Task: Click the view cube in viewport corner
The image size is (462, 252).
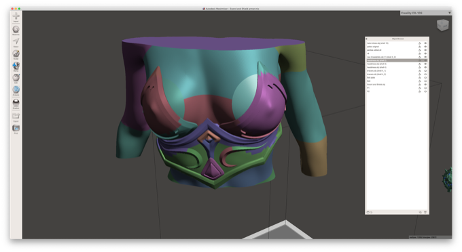Action: coord(442,25)
